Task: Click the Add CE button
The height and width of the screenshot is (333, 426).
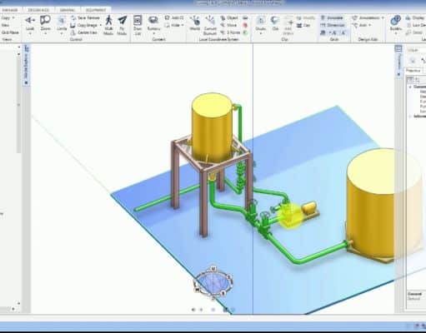Action: (x=174, y=17)
